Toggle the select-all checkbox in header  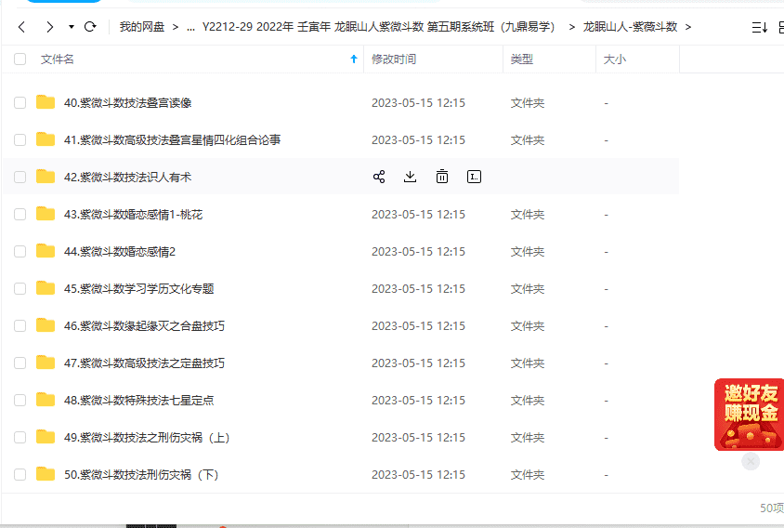click(20, 59)
